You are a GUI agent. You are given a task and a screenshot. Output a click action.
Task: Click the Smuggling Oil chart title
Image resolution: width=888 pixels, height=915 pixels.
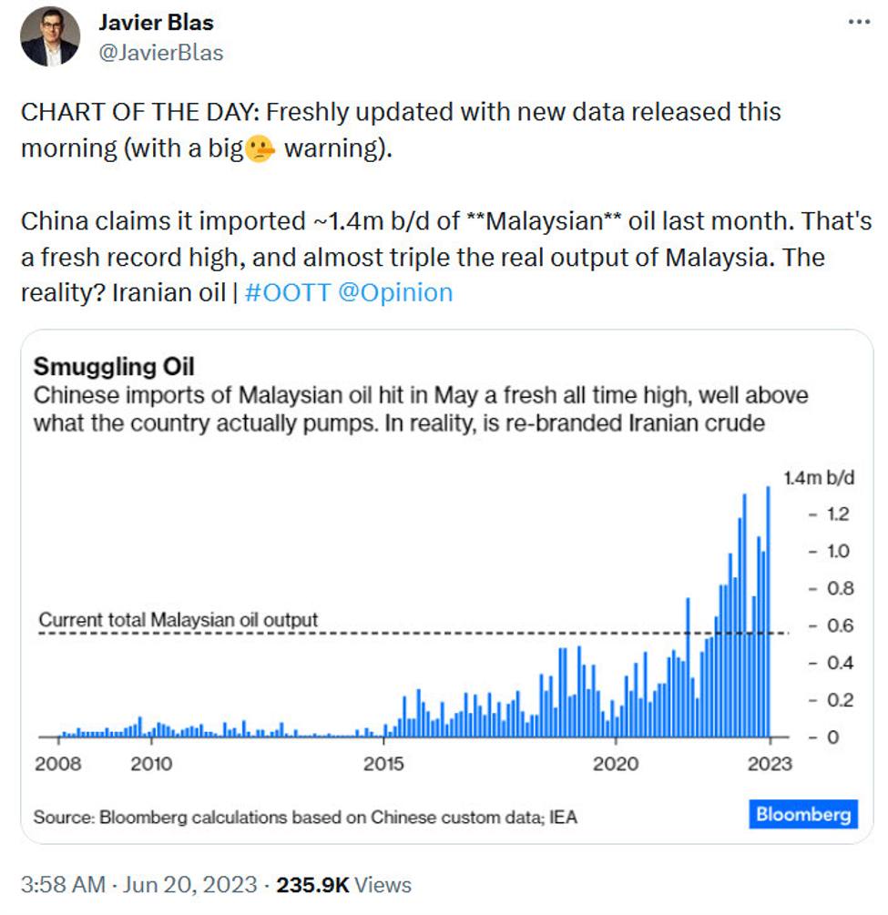click(x=114, y=367)
